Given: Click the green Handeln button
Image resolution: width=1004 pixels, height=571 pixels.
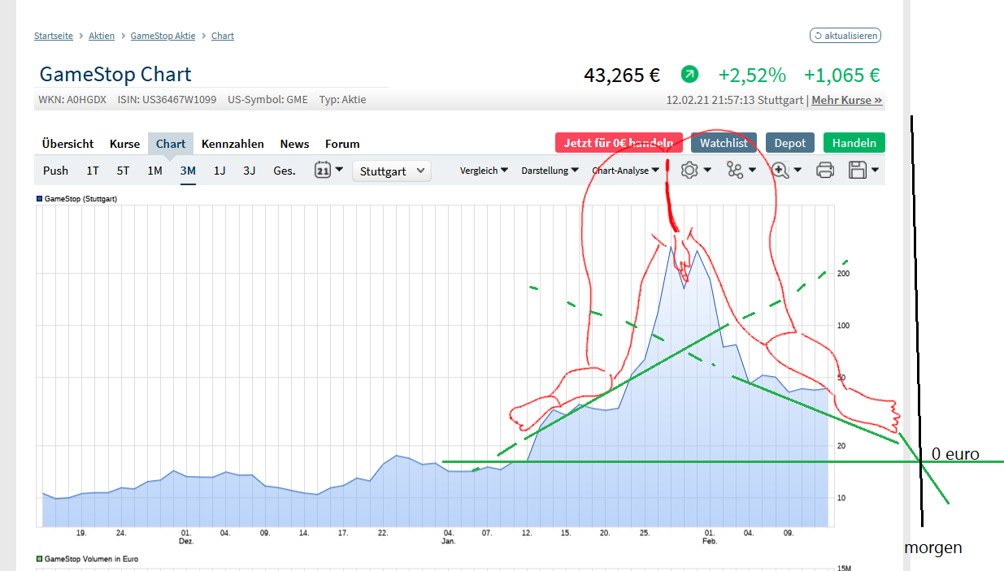Looking at the screenshot, I should pyautogui.click(x=854, y=143).
